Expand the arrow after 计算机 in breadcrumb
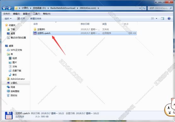 tap(30, 8)
